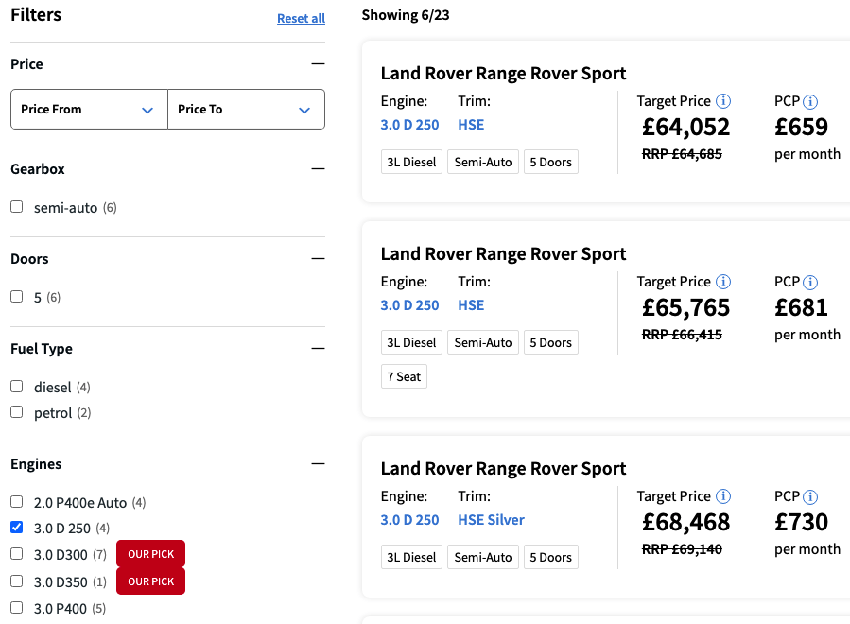The image size is (850, 624).
Task: Click 5 Doors tag on £65,765 card
Action: 551,342
